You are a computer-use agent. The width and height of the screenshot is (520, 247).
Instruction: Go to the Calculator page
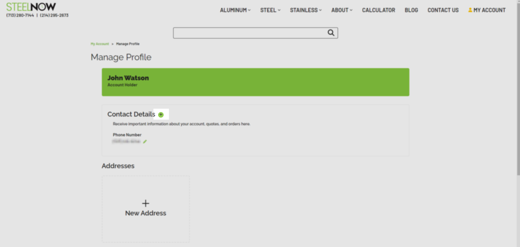[378, 10]
